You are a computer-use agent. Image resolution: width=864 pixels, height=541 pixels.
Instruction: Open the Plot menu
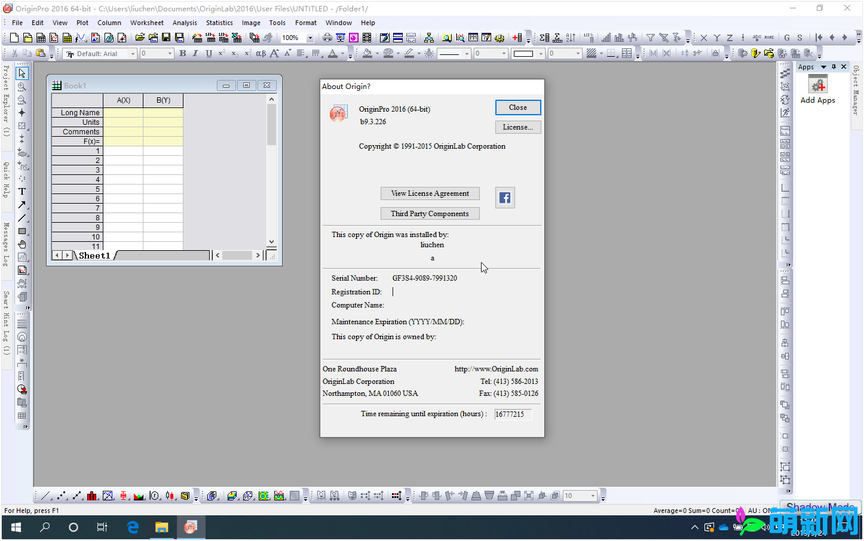[x=82, y=23]
